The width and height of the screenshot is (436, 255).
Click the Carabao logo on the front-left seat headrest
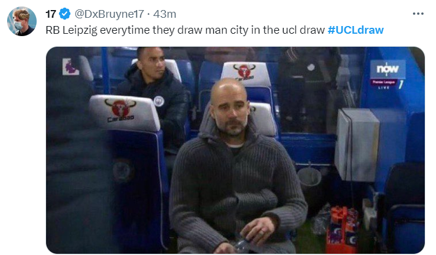(121, 110)
